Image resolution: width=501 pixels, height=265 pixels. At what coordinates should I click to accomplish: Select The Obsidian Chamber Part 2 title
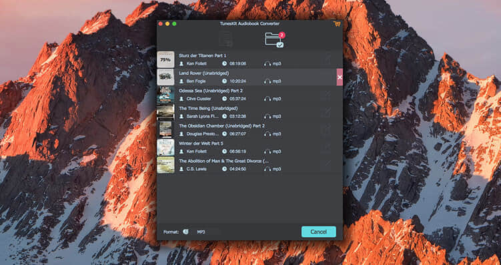point(221,126)
